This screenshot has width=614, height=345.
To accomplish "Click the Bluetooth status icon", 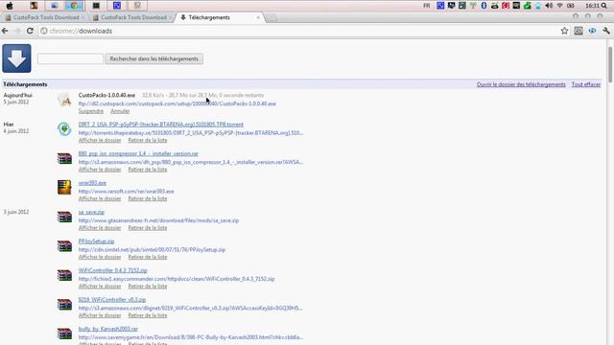I will [x=484, y=6].
